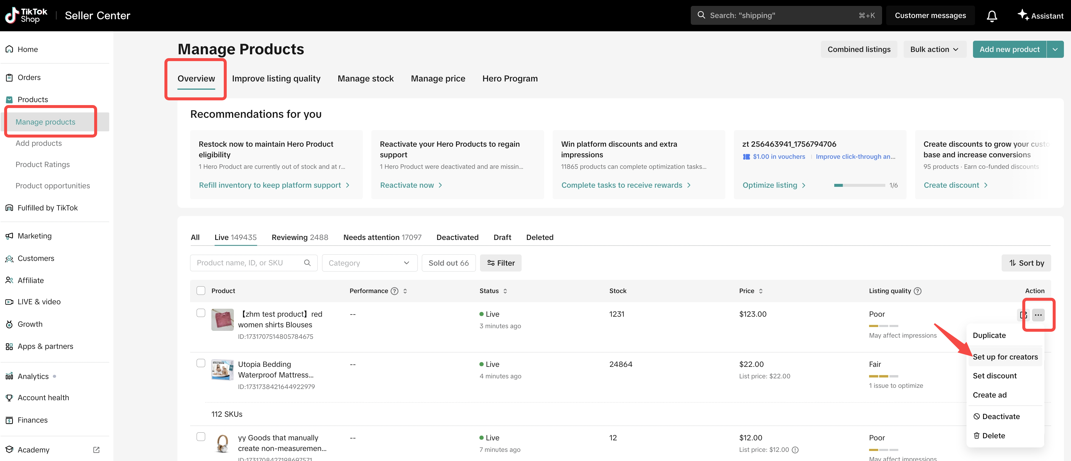Click the Listing quality help icon
Screen dimensions: 1071x461
pyautogui.click(x=917, y=291)
